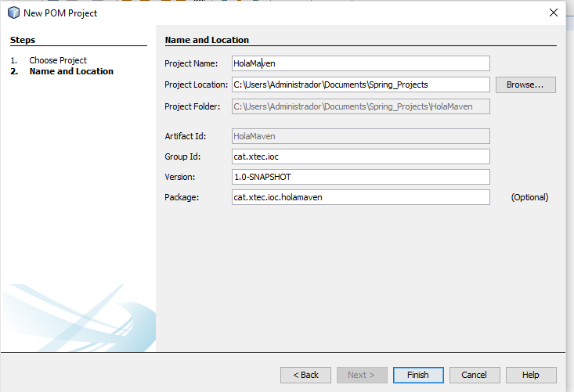Viewport: 574px width, 392px height.
Task: Click the (Optional) note beside Package
Action: pyautogui.click(x=529, y=197)
